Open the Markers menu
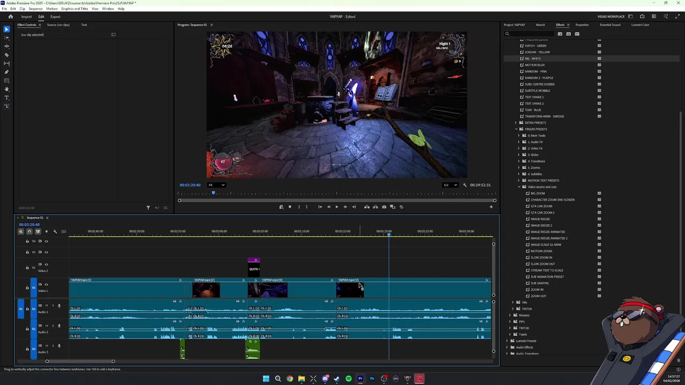The width and height of the screenshot is (685, 385). pos(52,9)
